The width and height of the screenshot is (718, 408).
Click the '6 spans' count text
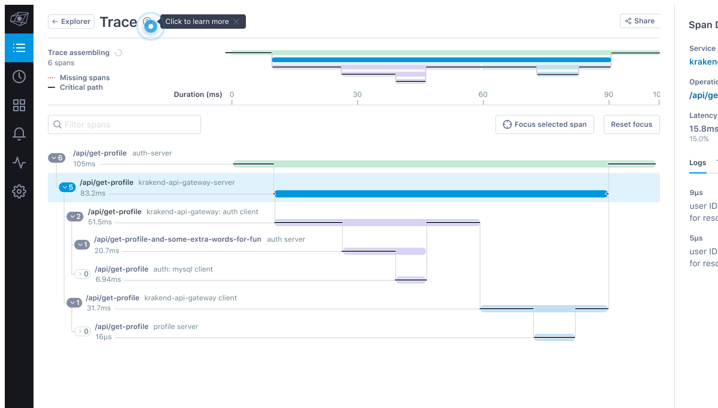coord(61,63)
